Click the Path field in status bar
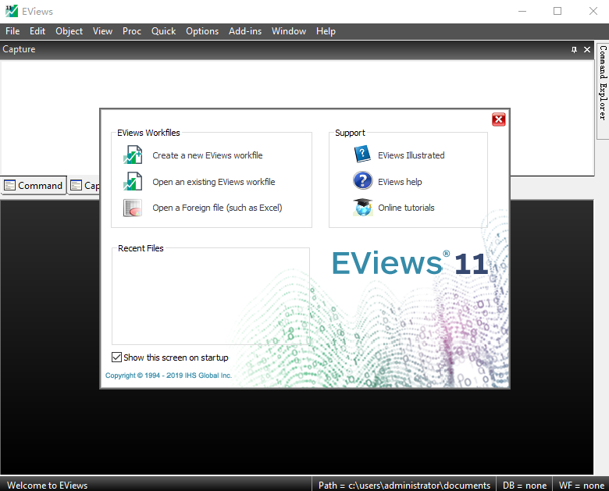The width and height of the screenshot is (609, 491). point(404,485)
